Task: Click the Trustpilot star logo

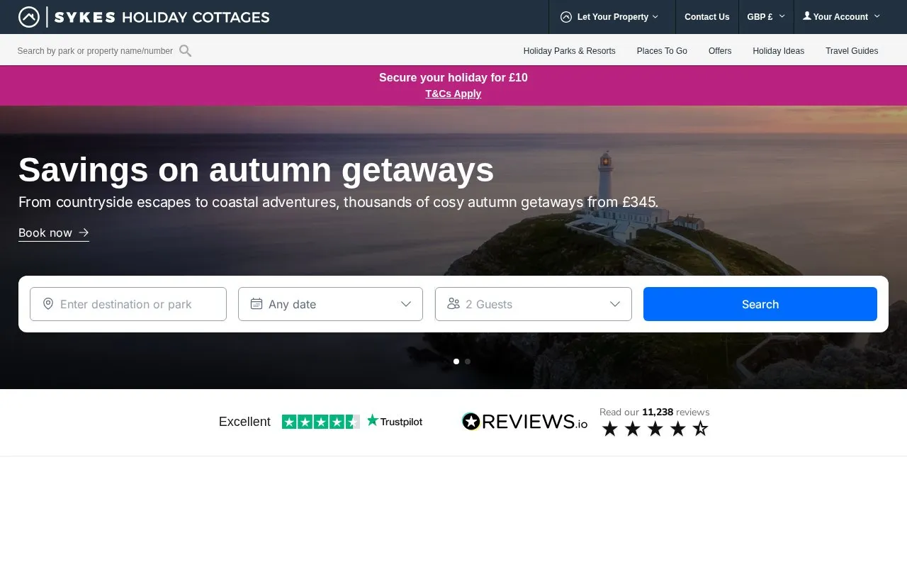Action: [373, 420]
